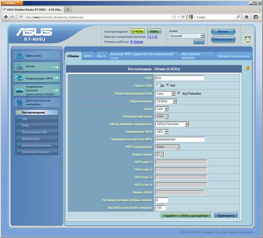Switch to the Мост tab
263x238 pixels.
click(x=101, y=56)
